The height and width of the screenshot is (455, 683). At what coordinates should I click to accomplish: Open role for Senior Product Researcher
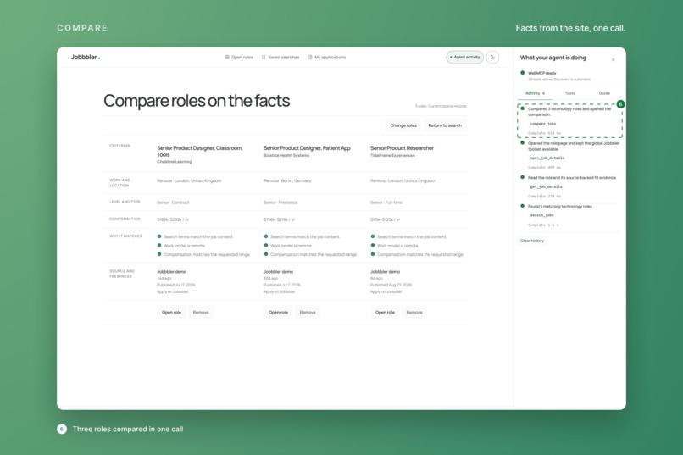tap(385, 312)
